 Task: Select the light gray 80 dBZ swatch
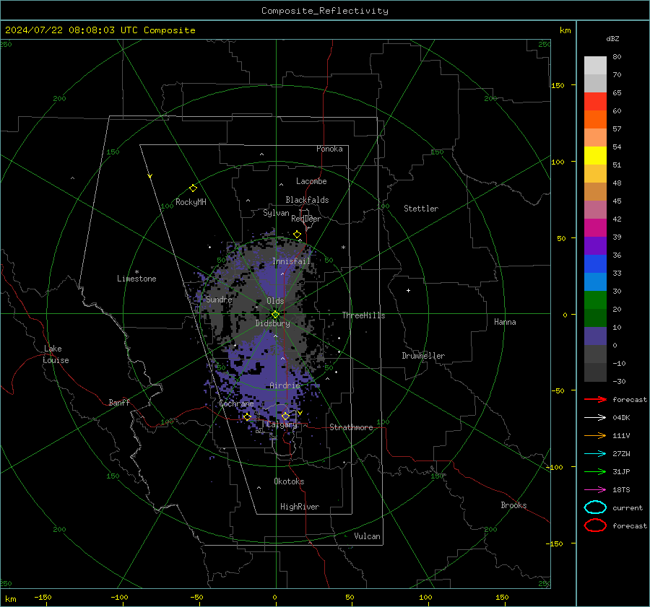595,65
